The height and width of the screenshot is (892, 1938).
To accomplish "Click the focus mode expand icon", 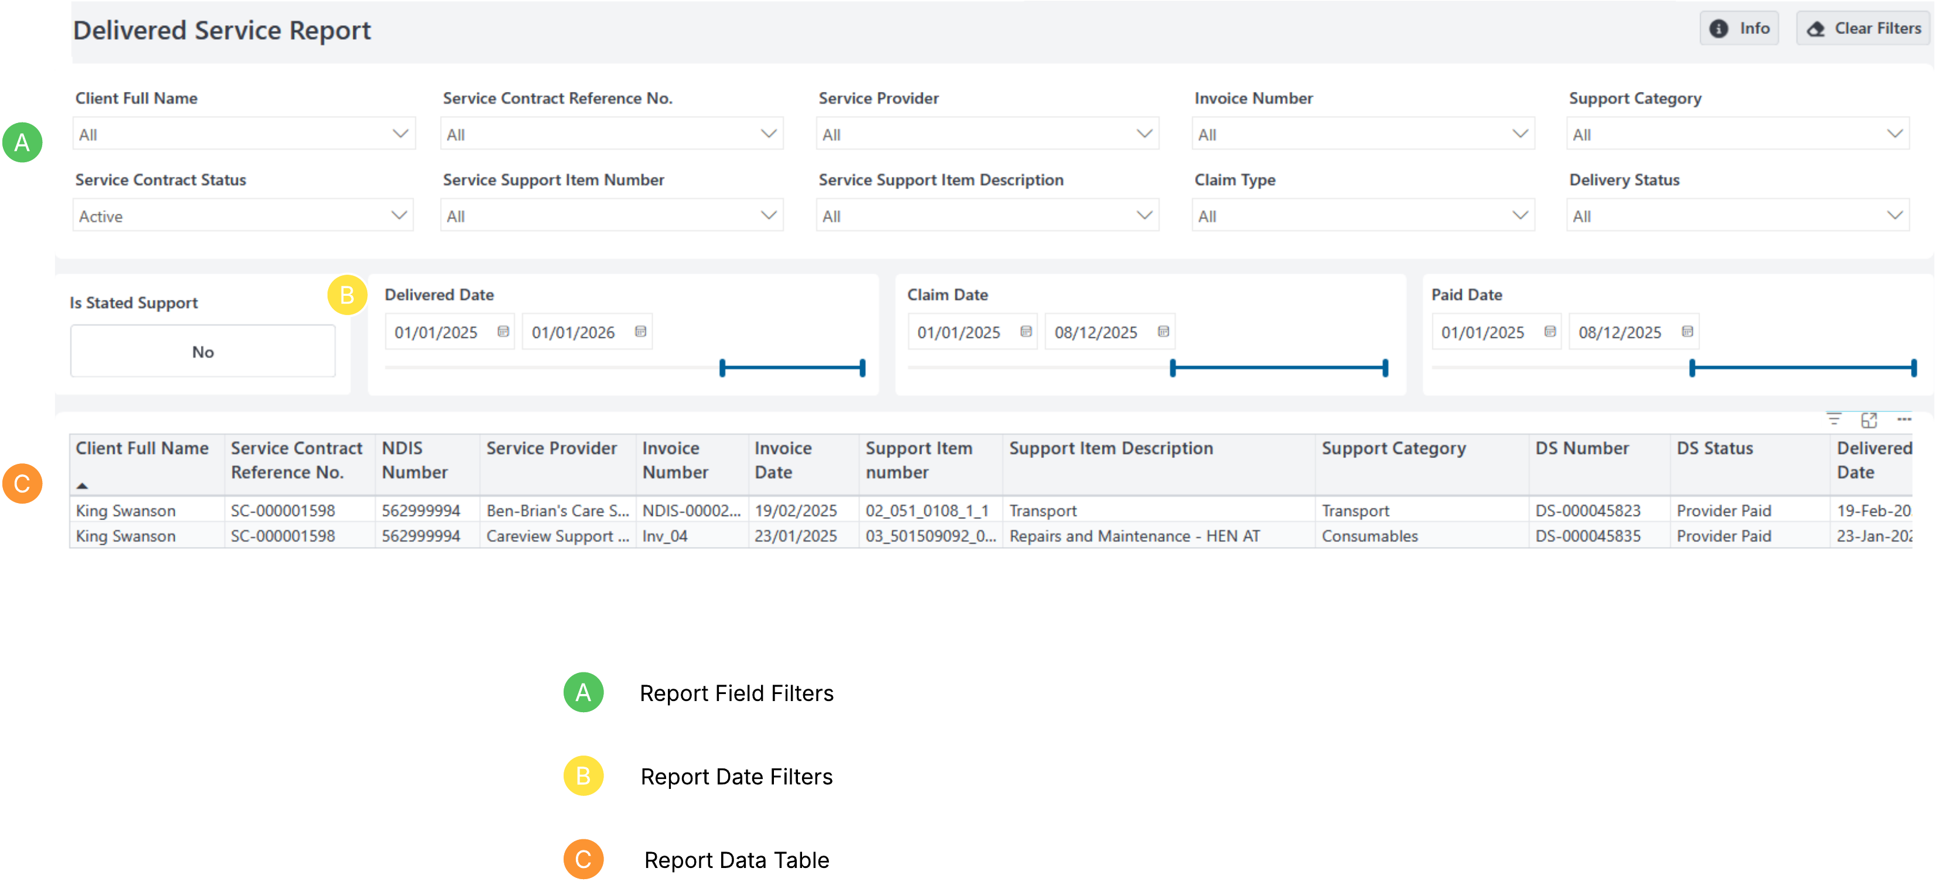I will tap(1869, 420).
